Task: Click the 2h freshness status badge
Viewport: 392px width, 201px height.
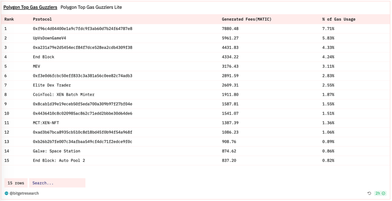Action: coord(380,194)
